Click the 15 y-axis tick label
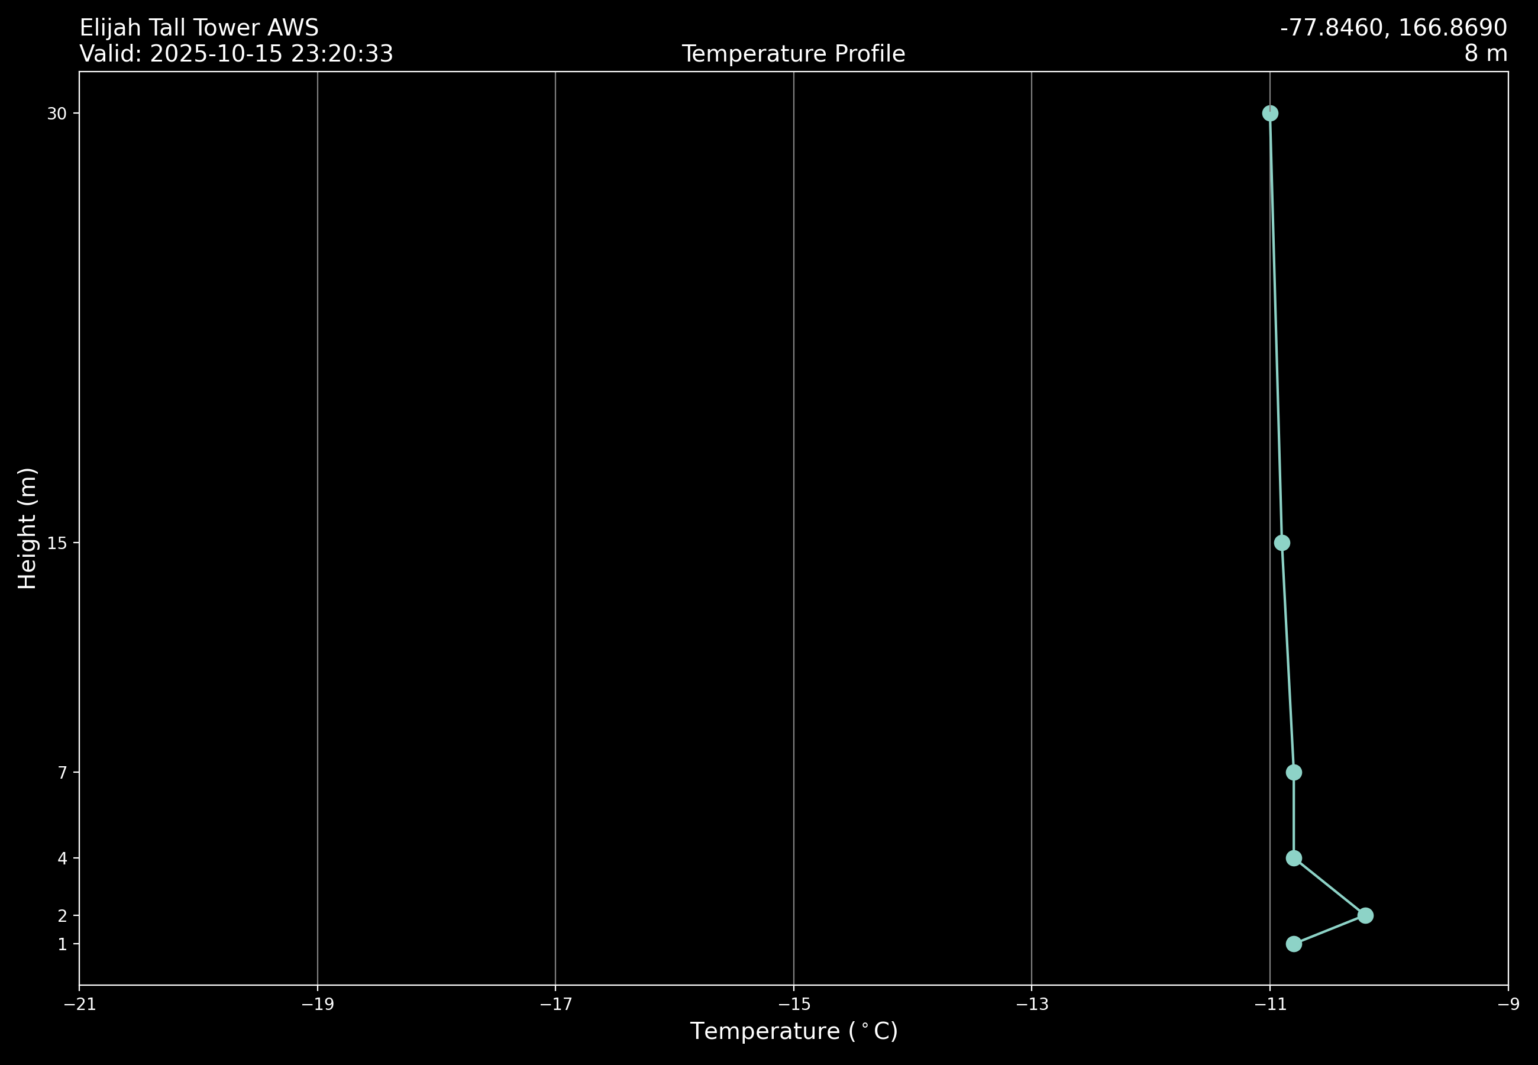Screen dimensions: 1538x1065 pos(57,543)
